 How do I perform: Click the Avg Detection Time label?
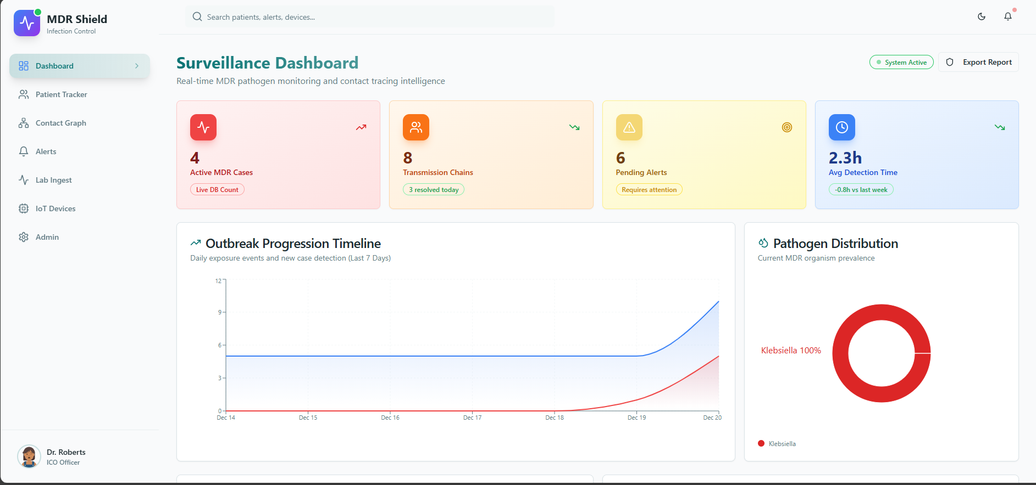pos(863,172)
